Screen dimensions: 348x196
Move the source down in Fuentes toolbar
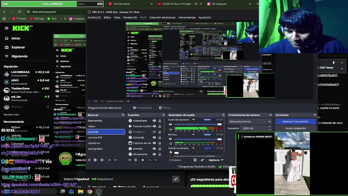click(156, 160)
